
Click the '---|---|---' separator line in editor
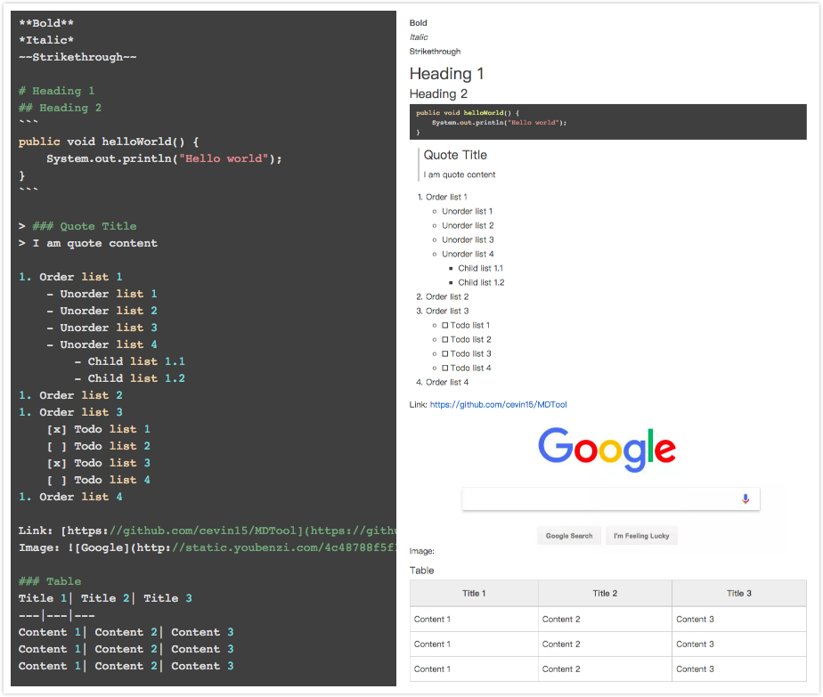coord(57,615)
